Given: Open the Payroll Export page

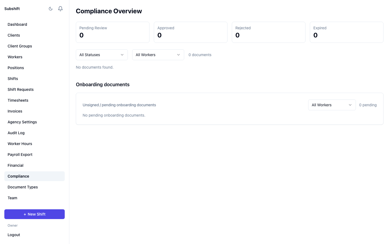Looking at the screenshot, I should click(20, 155).
